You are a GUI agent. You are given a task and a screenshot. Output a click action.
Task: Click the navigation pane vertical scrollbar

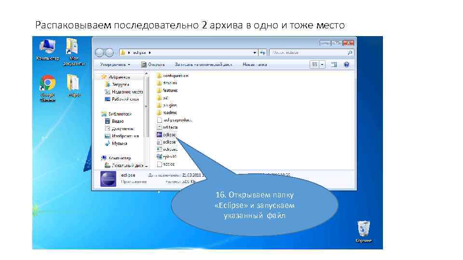tap(146, 120)
